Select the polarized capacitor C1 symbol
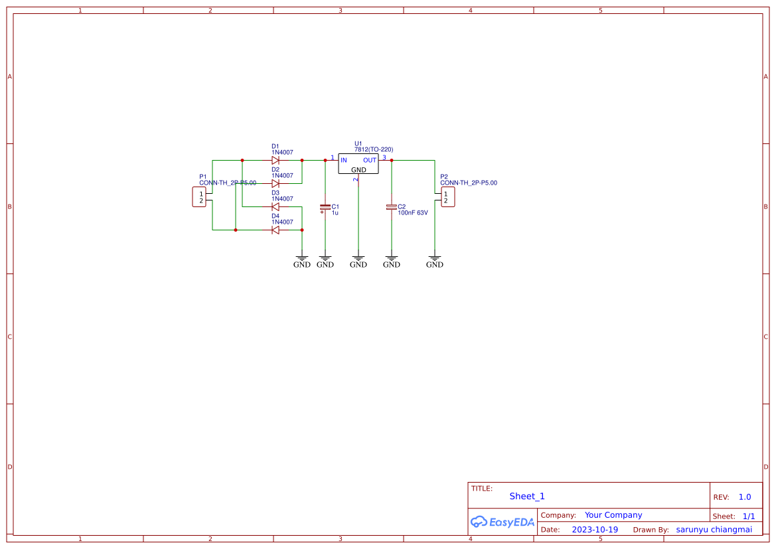 click(325, 208)
